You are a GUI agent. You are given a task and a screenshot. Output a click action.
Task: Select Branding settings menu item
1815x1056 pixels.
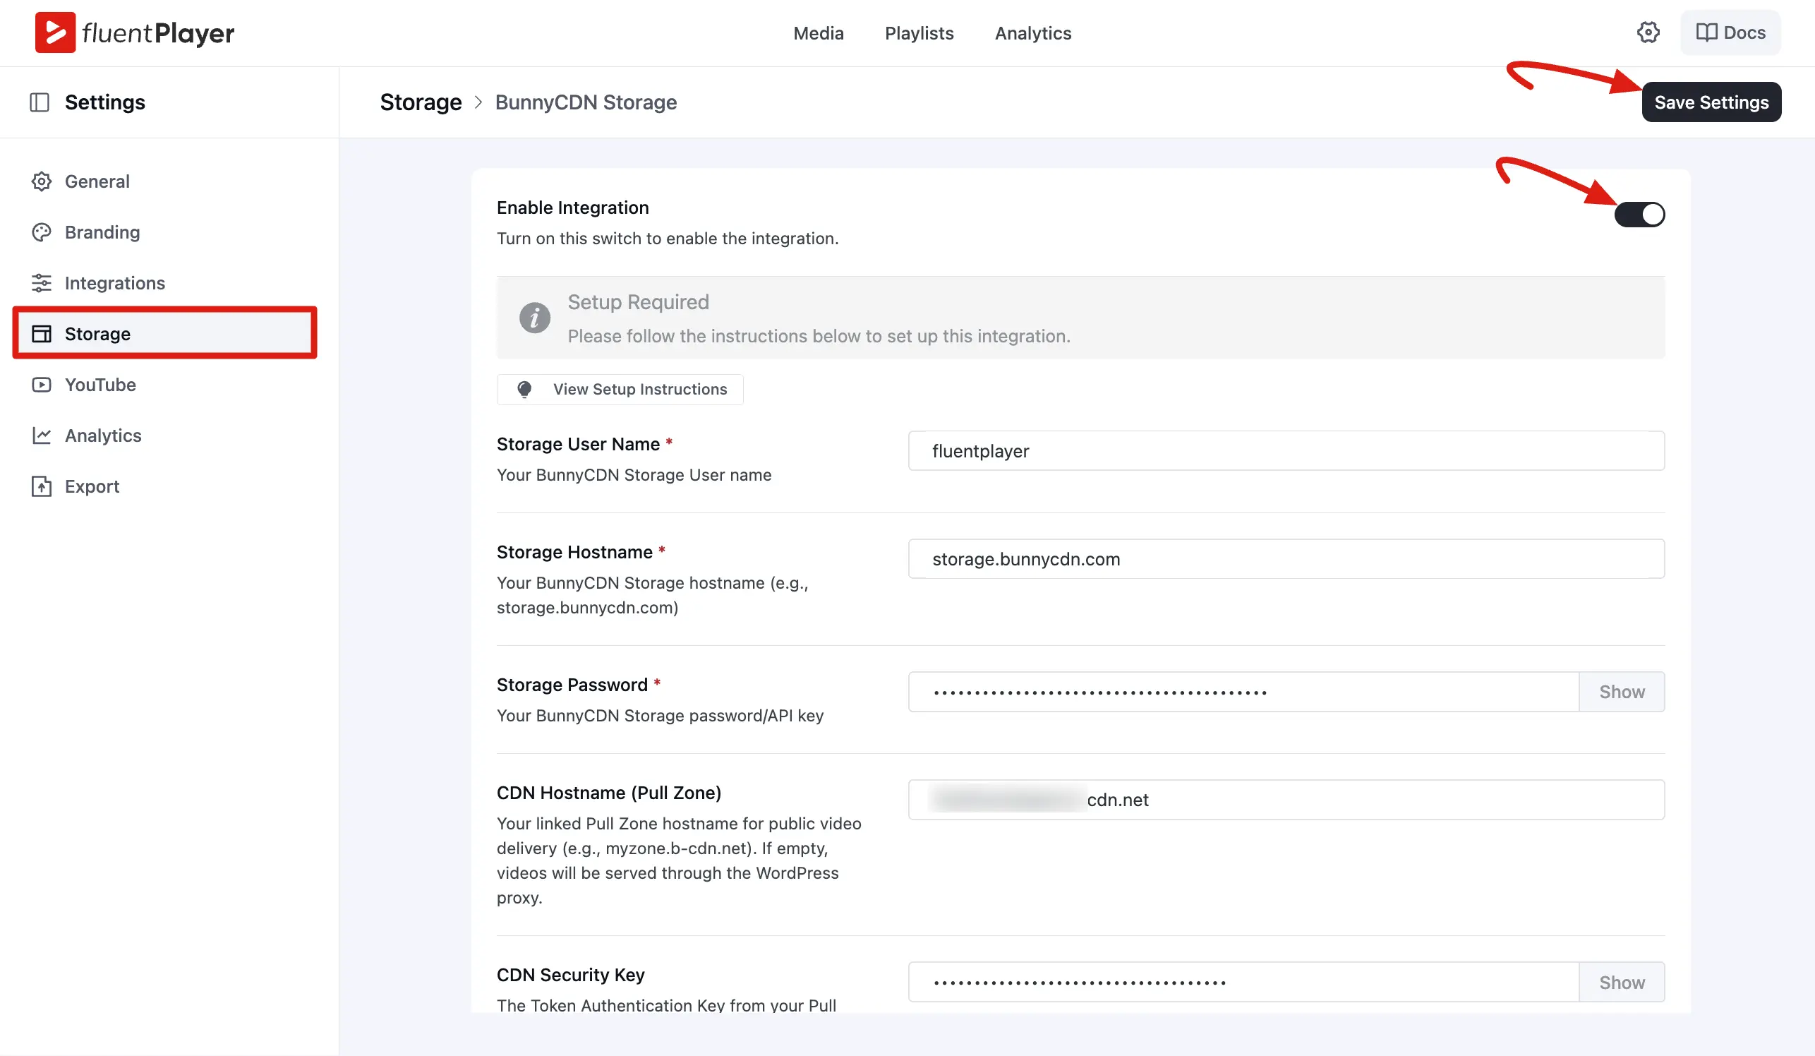pos(165,232)
